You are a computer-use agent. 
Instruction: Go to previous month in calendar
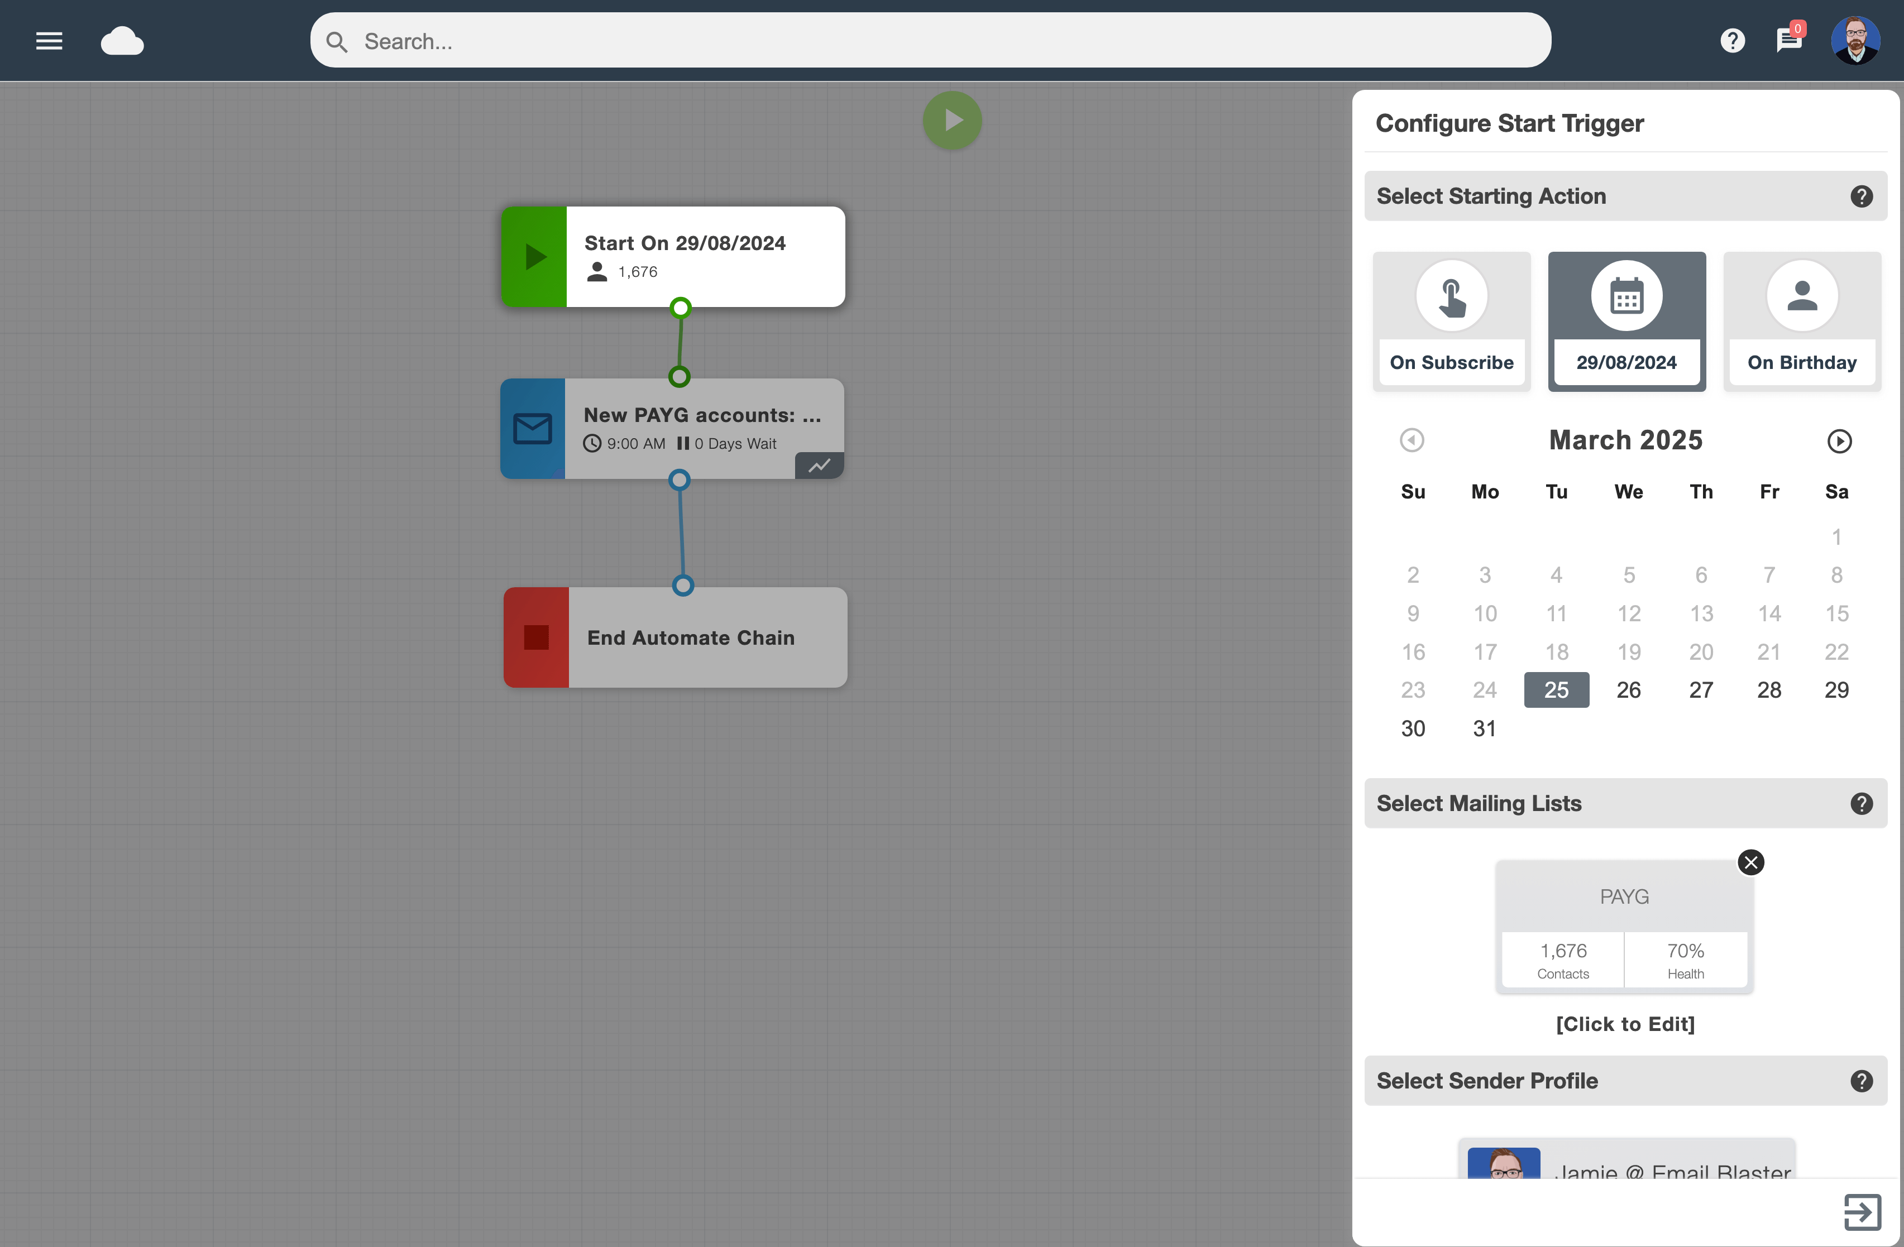coord(1412,440)
